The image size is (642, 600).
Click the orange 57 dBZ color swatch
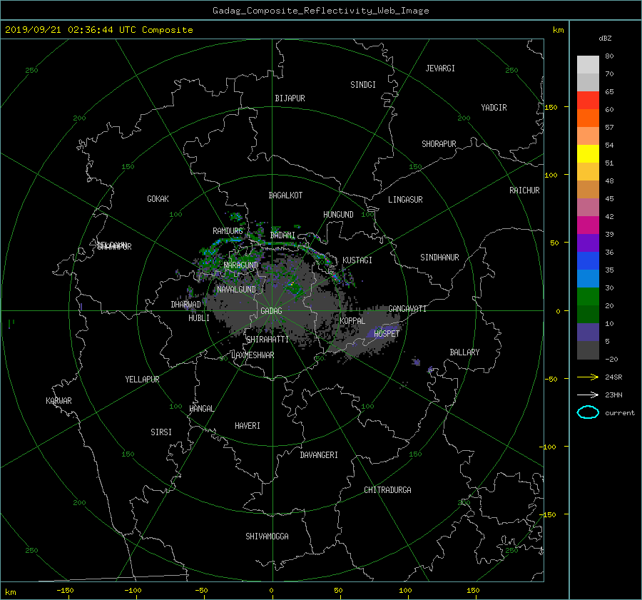[588, 118]
